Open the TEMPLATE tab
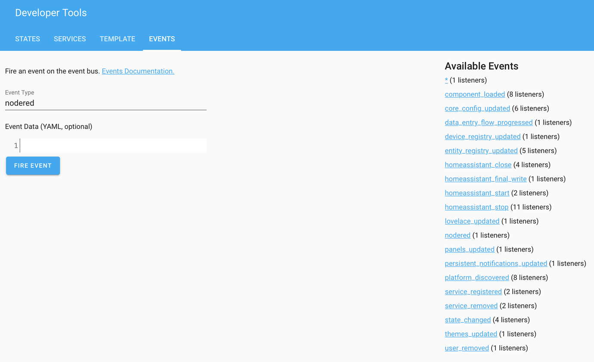The image size is (594, 362). tap(117, 39)
